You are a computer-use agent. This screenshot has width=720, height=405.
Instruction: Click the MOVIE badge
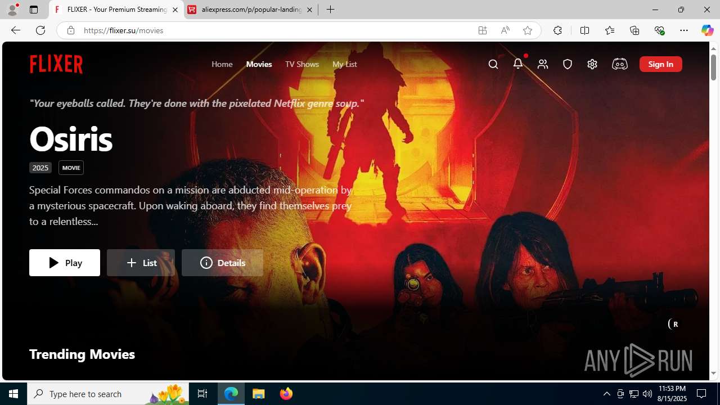[71, 168]
